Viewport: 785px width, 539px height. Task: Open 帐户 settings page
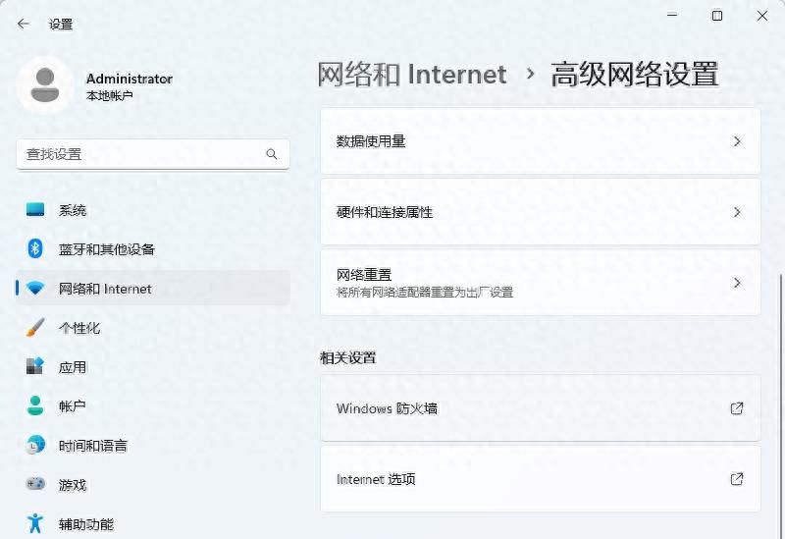pos(153,405)
